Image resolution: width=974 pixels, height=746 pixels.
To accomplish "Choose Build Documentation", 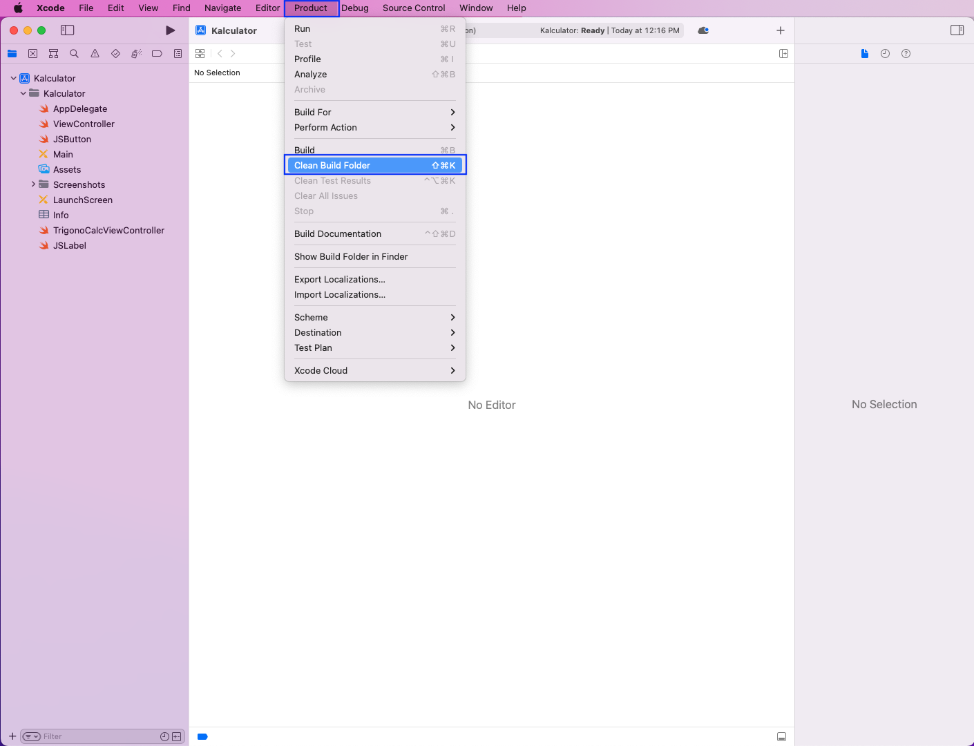I will tap(375, 233).
